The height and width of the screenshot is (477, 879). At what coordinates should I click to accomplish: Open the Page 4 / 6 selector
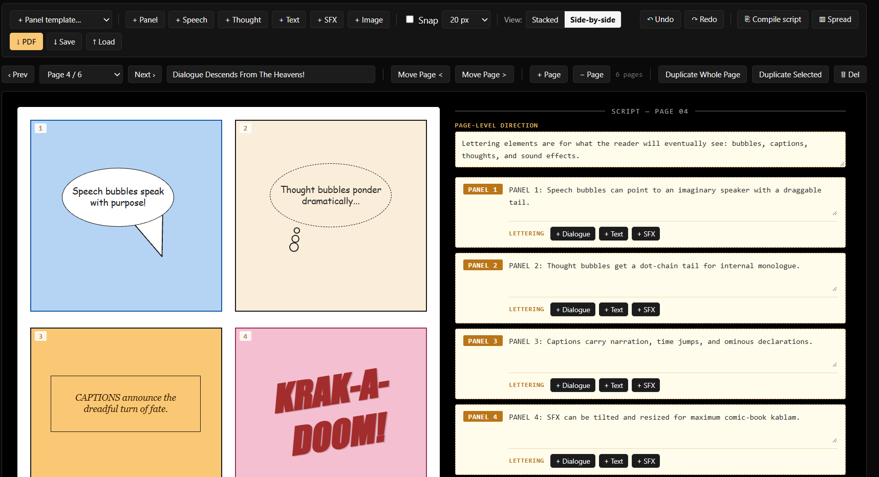click(81, 74)
